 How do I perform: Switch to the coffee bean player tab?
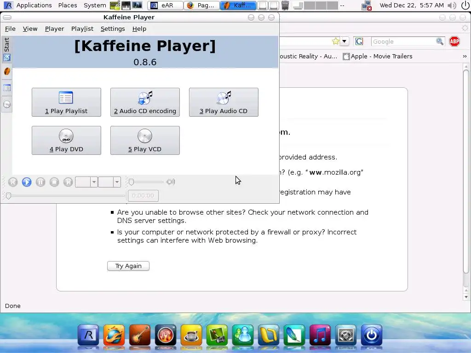click(x=7, y=71)
